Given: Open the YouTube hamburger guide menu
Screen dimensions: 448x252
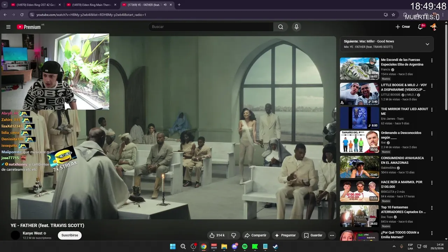Looking at the screenshot, I should pyautogui.click(x=8, y=27).
